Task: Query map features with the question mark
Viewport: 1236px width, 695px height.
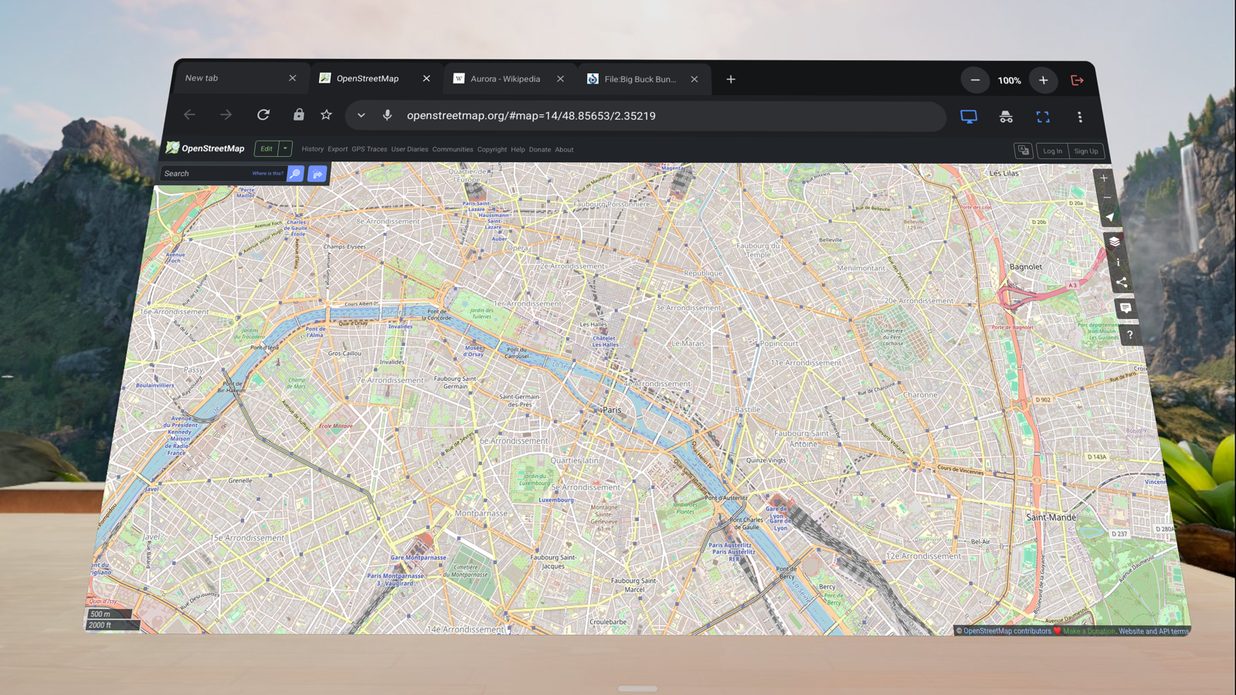Action: coord(1129,334)
